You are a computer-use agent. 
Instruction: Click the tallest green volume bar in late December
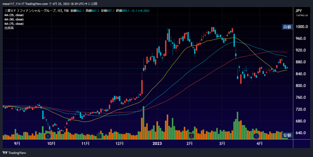(144, 123)
